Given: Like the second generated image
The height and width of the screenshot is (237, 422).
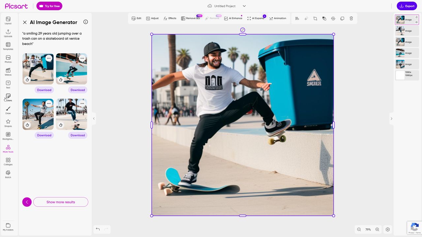Looking at the screenshot, I should tap(61, 80).
